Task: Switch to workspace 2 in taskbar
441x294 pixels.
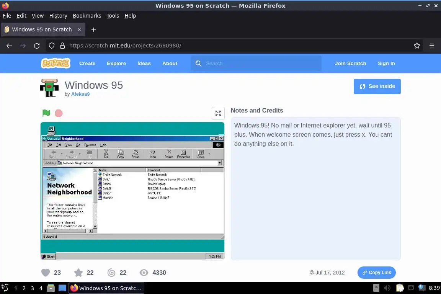Action: pos(24,288)
